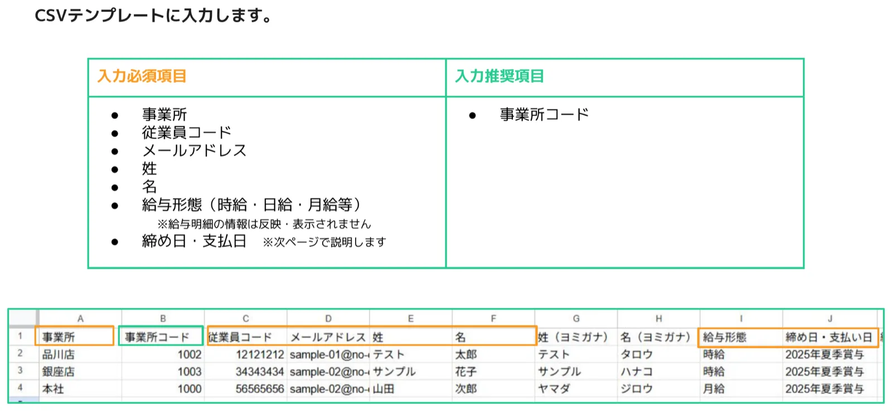Select column B header in the spreadsheet
Viewport: 892px width, 411px height.
(x=163, y=318)
